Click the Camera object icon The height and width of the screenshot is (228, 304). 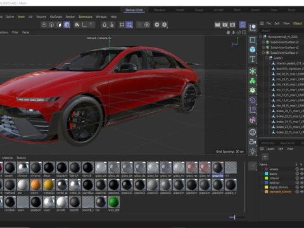coord(253,142)
